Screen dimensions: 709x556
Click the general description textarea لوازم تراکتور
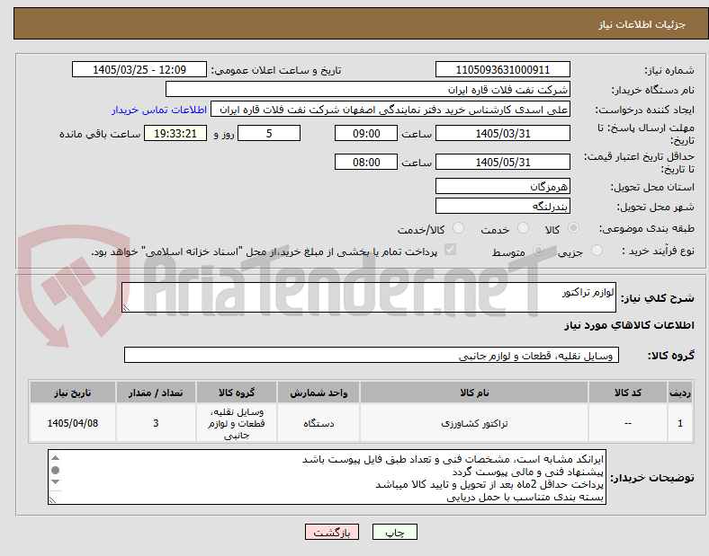[x=369, y=297]
